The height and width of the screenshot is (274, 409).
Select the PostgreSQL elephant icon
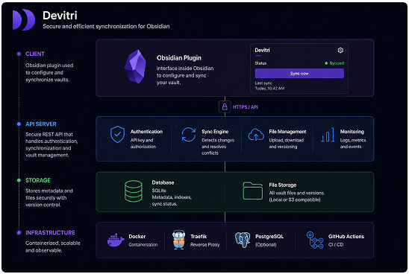coord(243,240)
